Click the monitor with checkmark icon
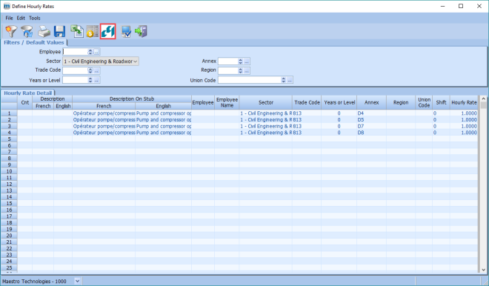The height and width of the screenshot is (286, 489). click(126, 31)
